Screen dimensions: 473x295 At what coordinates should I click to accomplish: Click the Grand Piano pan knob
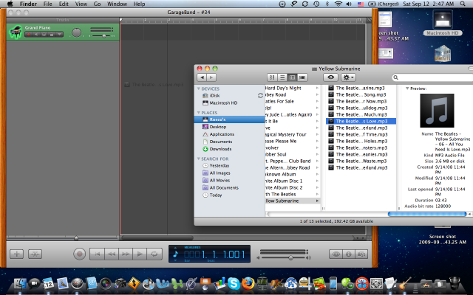tap(77, 32)
